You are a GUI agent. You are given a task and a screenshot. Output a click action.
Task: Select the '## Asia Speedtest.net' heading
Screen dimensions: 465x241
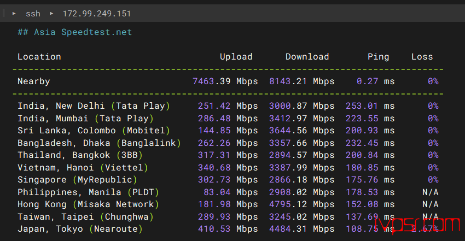click(75, 32)
